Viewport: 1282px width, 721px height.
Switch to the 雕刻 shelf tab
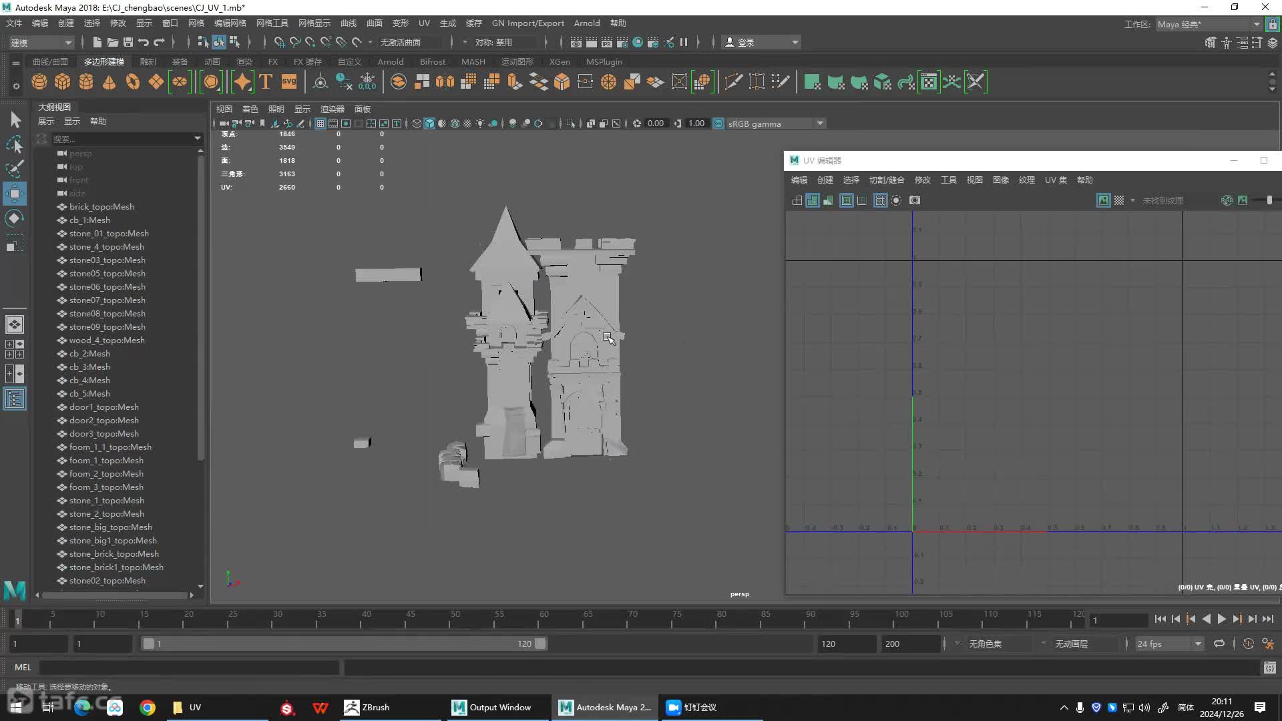pos(148,61)
